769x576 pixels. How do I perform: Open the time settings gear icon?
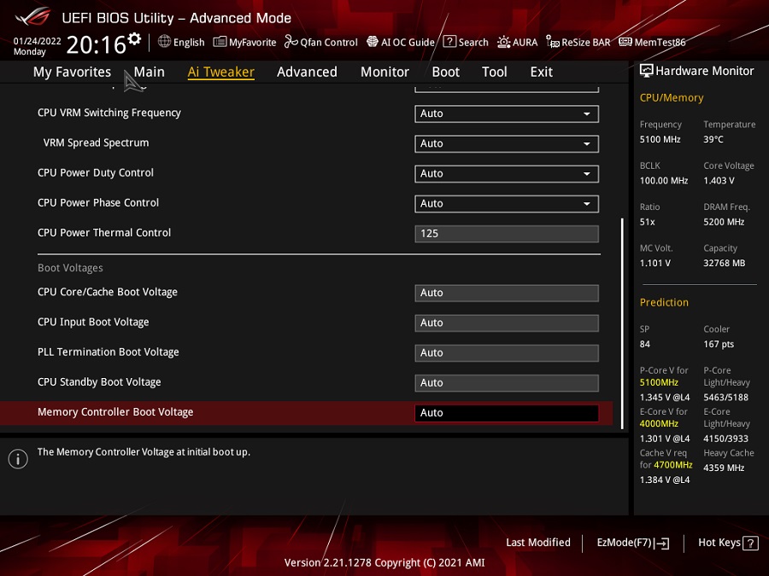click(x=134, y=38)
